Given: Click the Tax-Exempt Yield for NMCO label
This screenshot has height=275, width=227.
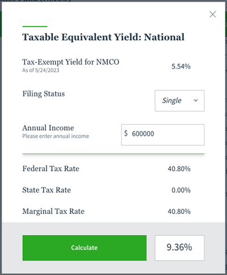Looking at the screenshot, I should click(71, 62).
